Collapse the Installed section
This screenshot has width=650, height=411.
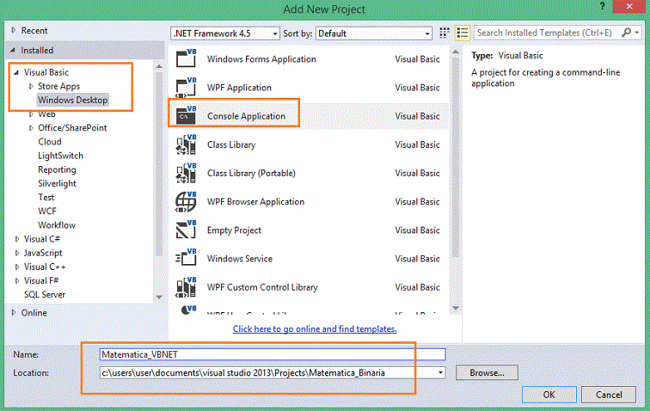click(12, 50)
